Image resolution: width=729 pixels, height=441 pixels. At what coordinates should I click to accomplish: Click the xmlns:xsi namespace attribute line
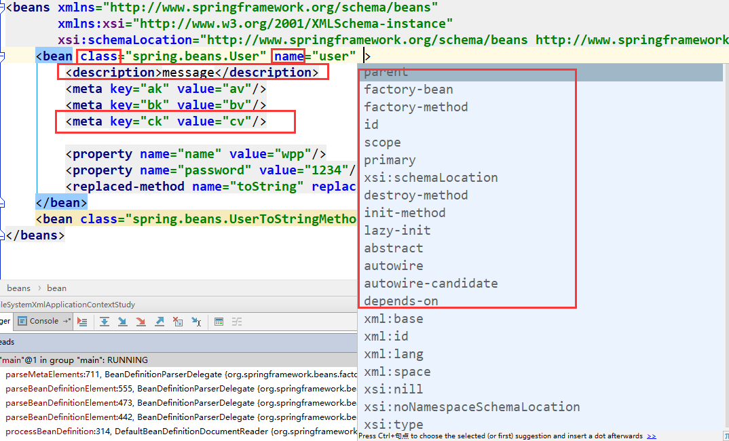255,24
